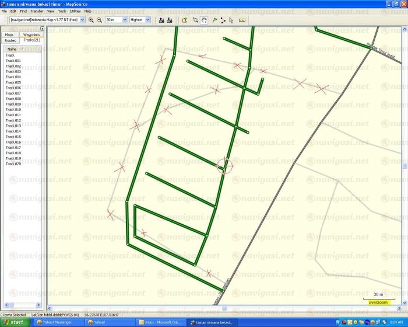Sort tracks by the Name column header
The height and width of the screenshot is (327, 408).
(x=12, y=50)
